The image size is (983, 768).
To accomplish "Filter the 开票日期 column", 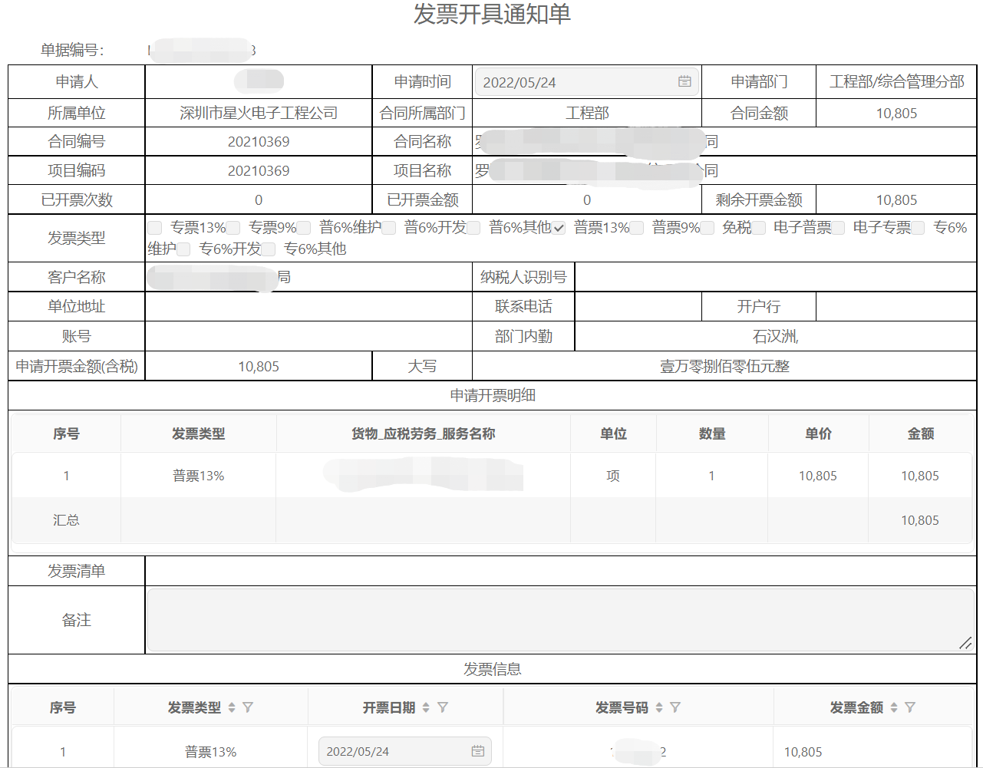I will pyautogui.click(x=443, y=707).
